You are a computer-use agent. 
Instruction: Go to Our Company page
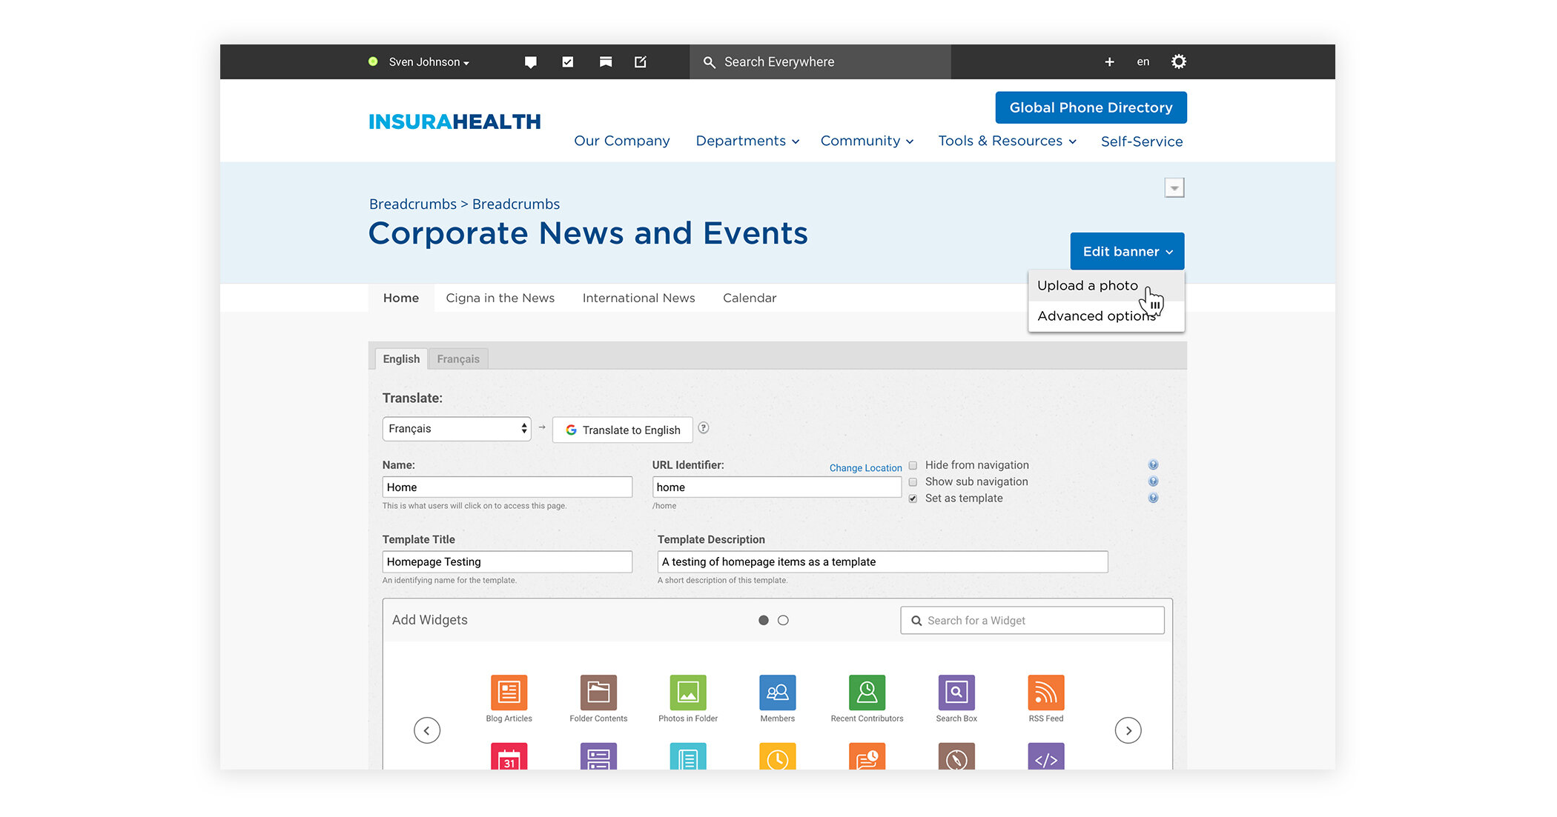coord(621,141)
